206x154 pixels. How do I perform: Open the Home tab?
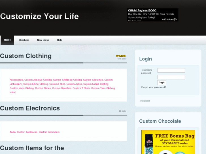7,40
